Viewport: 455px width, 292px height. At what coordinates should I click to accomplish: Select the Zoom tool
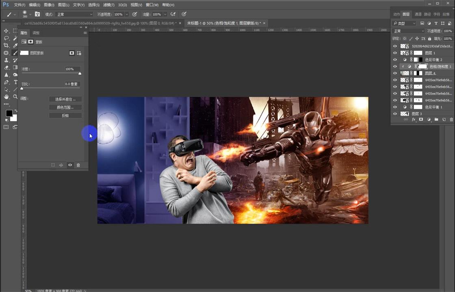(15, 96)
